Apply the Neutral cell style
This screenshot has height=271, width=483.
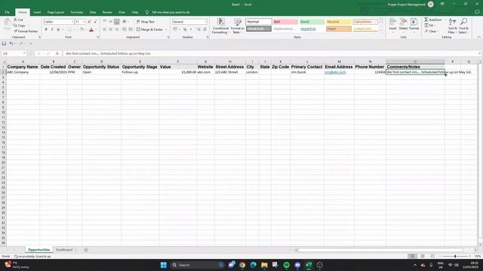pos(339,22)
